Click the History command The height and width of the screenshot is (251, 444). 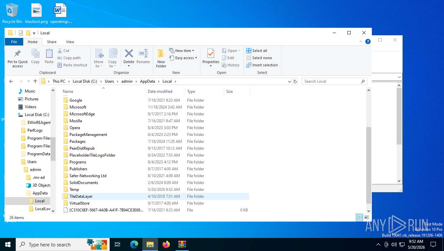tap(230, 65)
